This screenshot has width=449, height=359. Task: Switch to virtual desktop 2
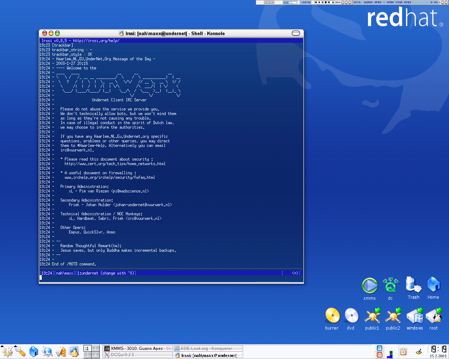95,348
